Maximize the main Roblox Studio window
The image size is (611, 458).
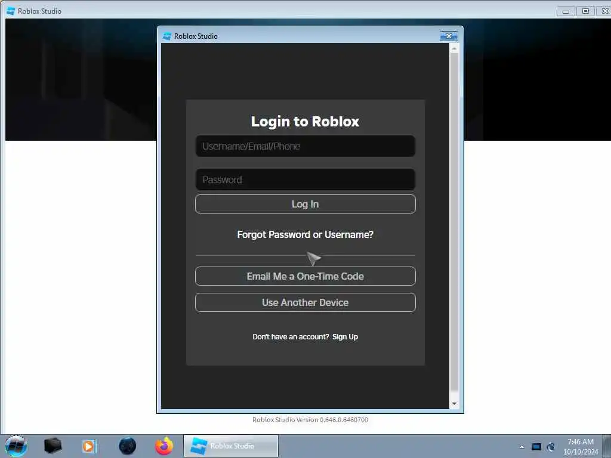point(585,11)
